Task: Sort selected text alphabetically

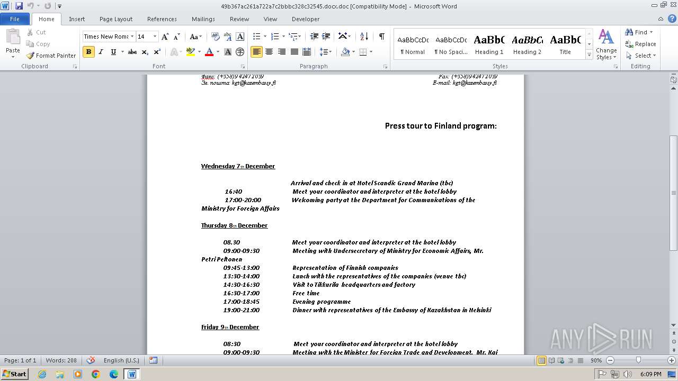Action: click(364, 37)
